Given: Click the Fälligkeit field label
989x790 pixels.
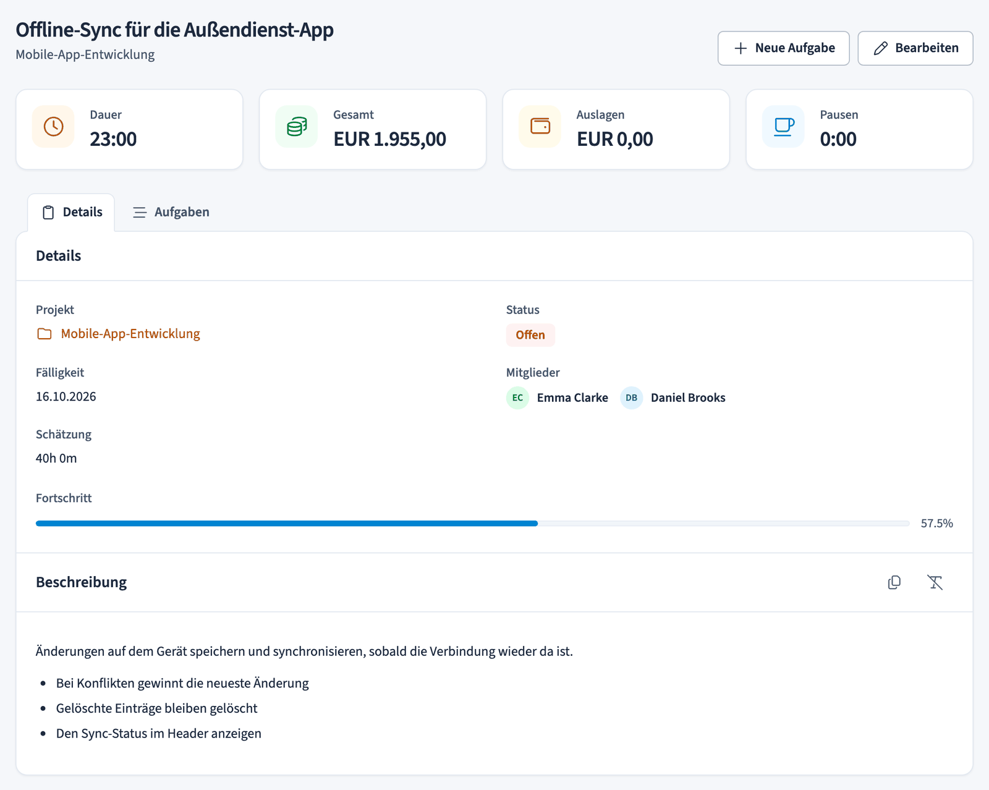Looking at the screenshot, I should (x=60, y=373).
